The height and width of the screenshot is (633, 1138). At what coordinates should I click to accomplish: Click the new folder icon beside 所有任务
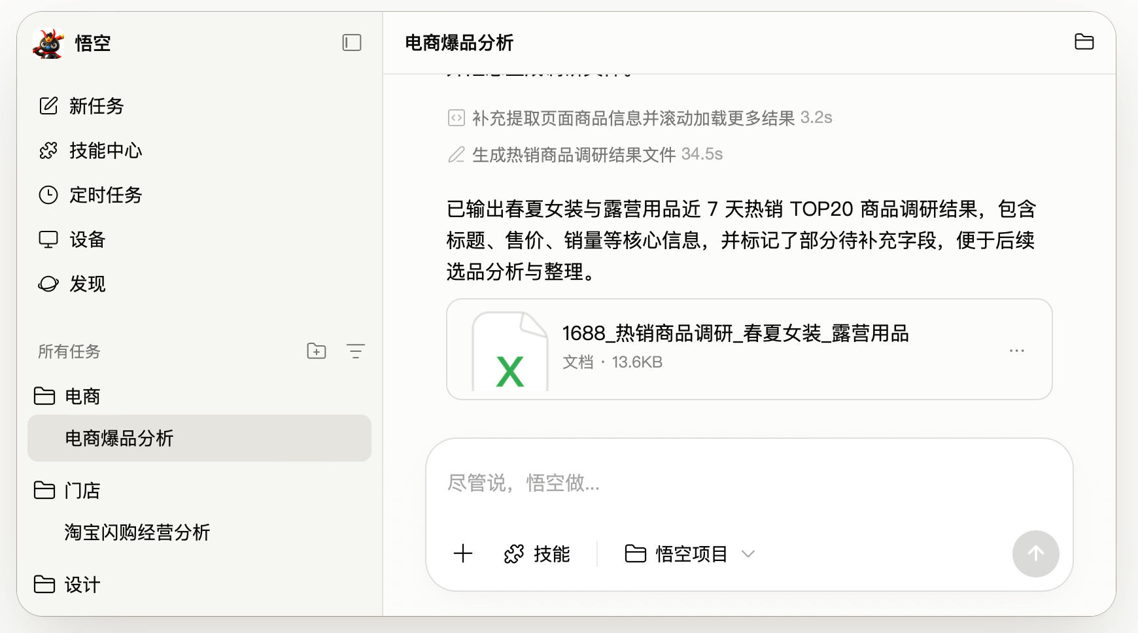point(317,351)
